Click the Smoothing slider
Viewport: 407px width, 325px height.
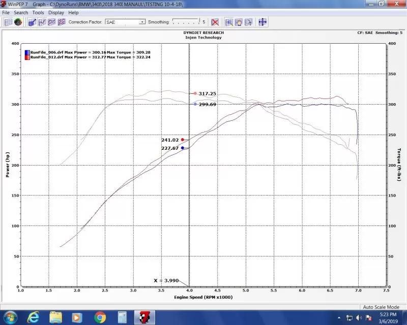tap(186, 21)
